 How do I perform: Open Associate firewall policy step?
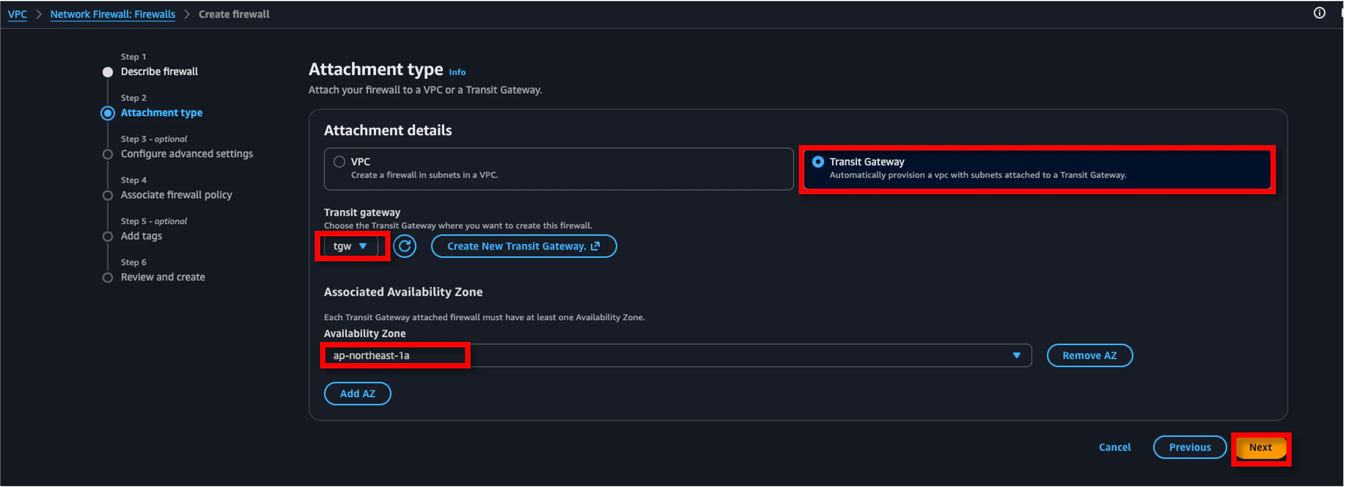tap(177, 195)
